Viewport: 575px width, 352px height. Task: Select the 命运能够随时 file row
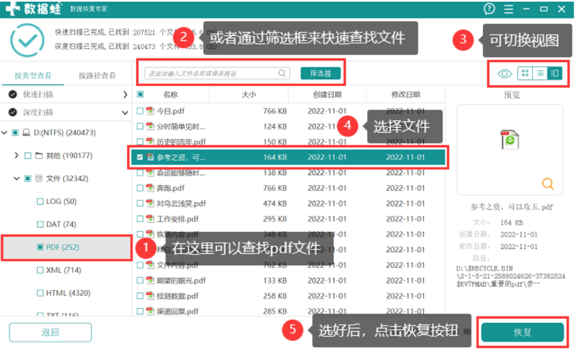pyautogui.click(x=289, y=172)
